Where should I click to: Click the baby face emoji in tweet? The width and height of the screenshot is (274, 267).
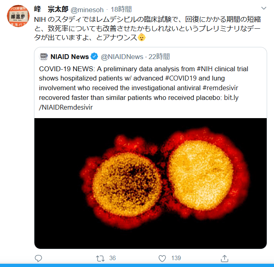click(142, 37)
